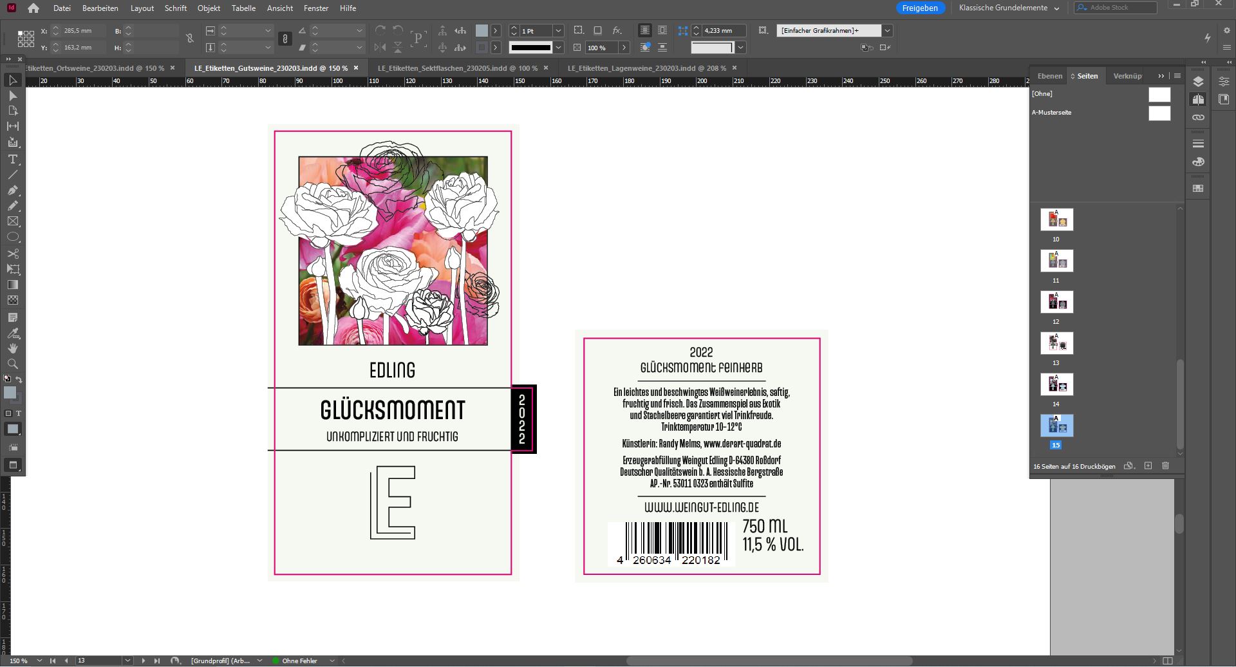Select the Selection tool
Screen dimensions: 1236x667
pyautogui.click(x=12, y=80)
